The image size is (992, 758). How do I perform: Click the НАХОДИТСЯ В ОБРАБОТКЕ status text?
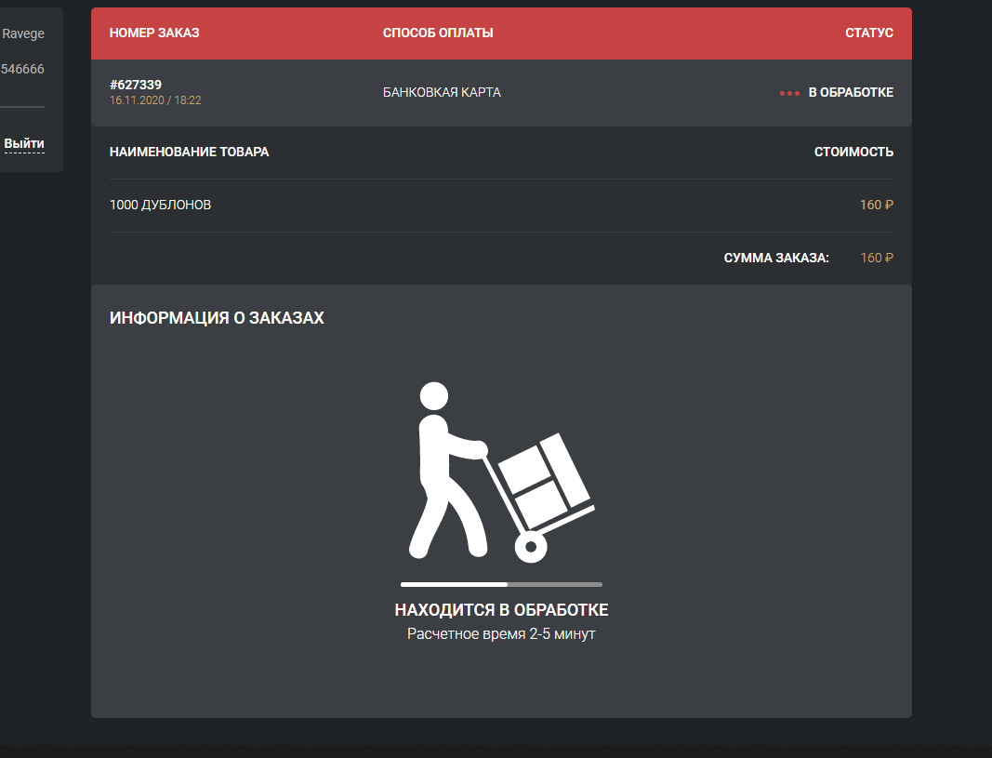[x=501, y=610]
